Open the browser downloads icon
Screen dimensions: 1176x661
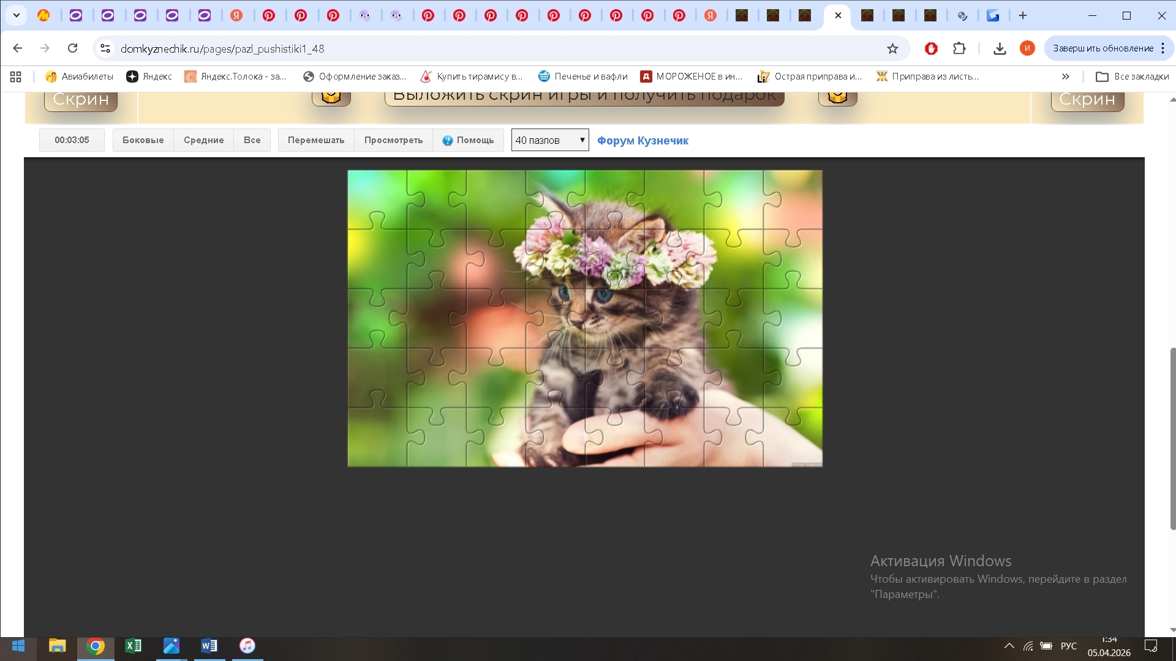[1000, 48]
